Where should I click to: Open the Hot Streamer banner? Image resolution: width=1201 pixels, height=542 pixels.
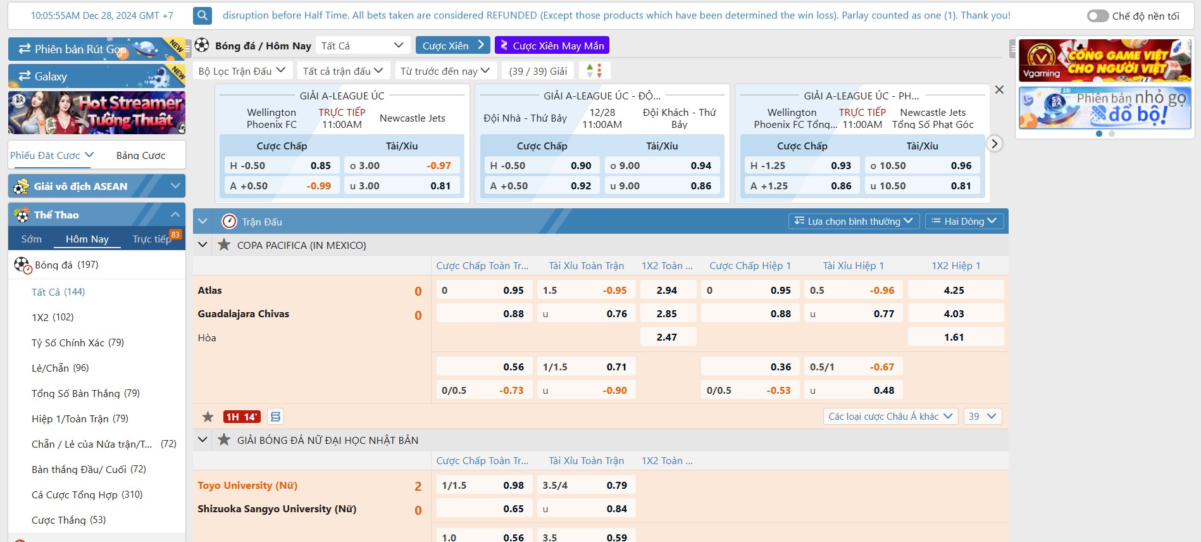(97, 113)
